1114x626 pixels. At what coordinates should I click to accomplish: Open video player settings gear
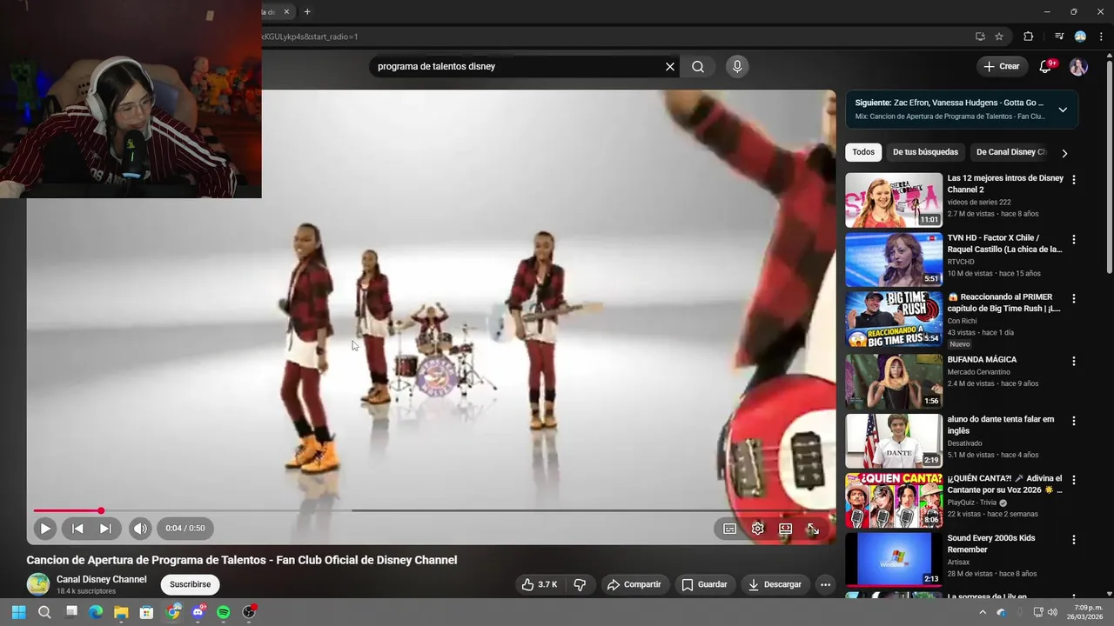(x=757, y=529)
